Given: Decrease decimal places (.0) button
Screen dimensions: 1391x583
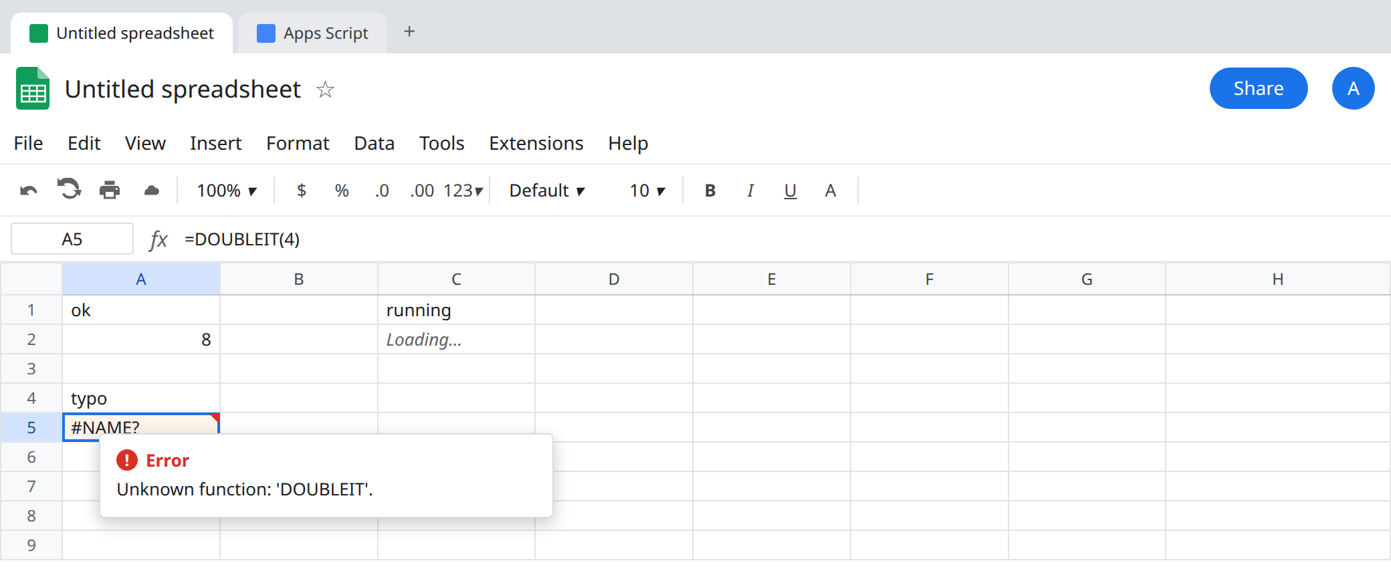Looking at the screenshot, I should pyautogui.click(x=382, y=191).
